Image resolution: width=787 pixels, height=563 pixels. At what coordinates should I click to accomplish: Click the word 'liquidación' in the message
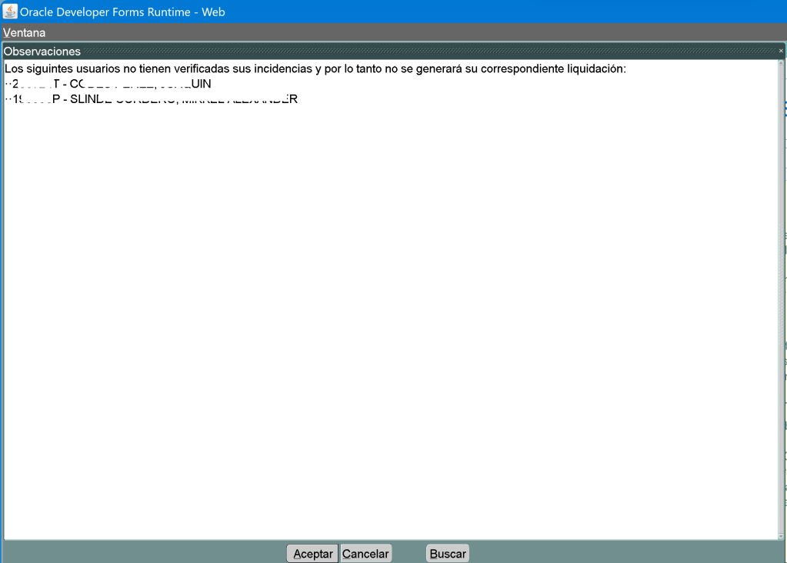coord(596,69)
